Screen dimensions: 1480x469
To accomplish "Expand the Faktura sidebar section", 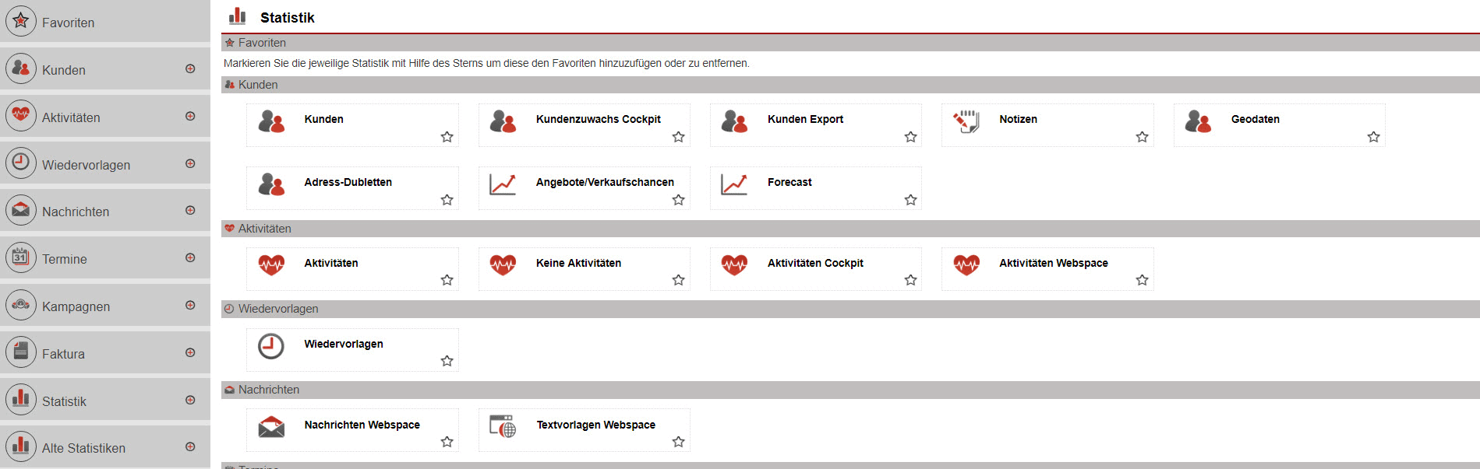I will [190, 353].
